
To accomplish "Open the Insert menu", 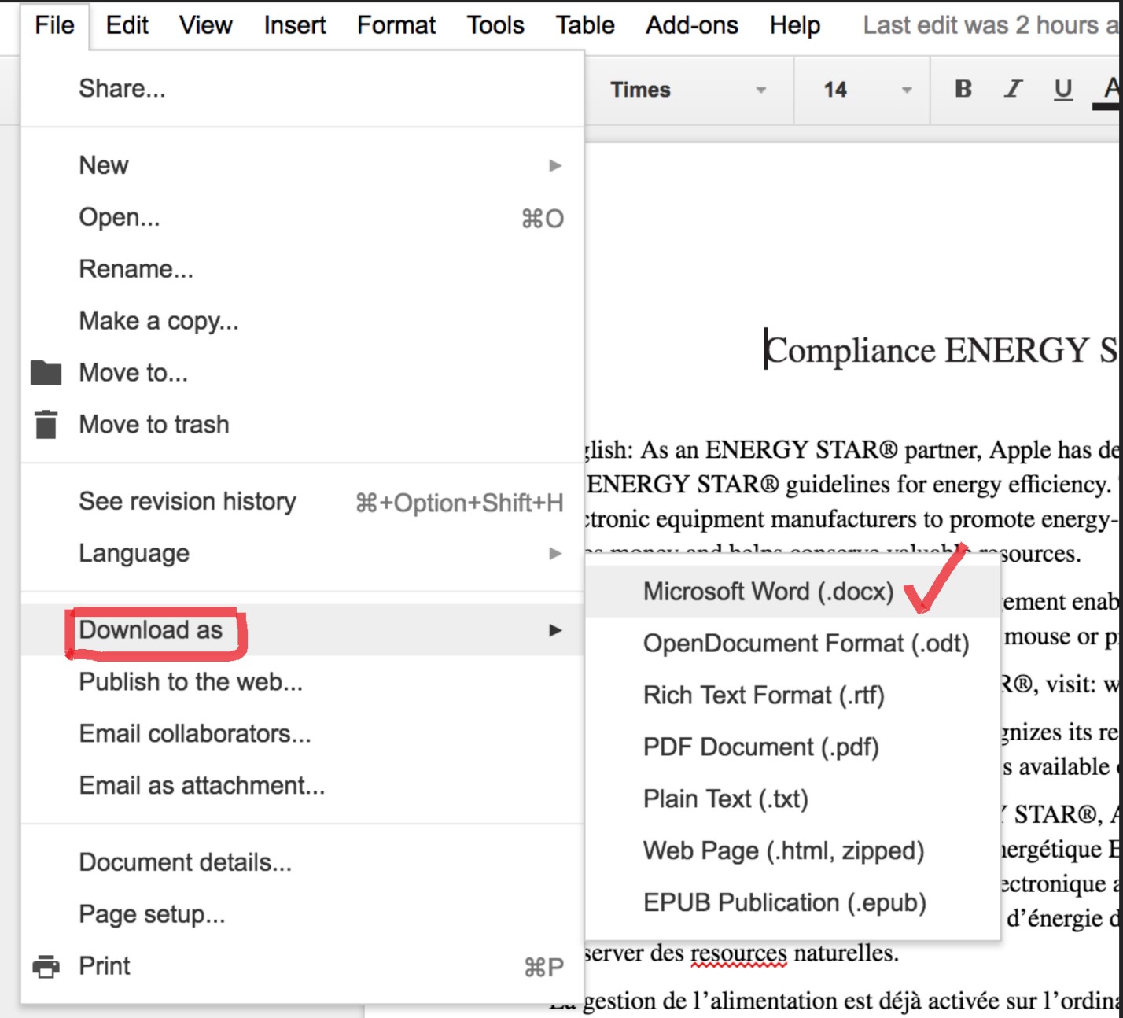I will tap(294, 24).
